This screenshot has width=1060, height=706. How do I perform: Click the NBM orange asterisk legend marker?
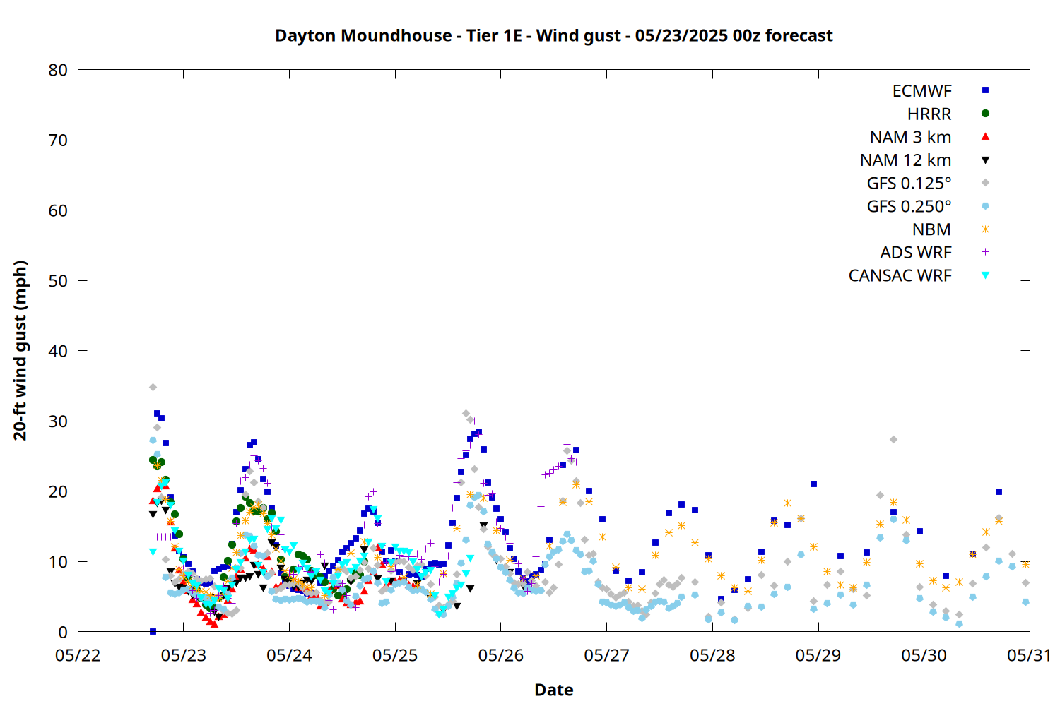point(985,229)
